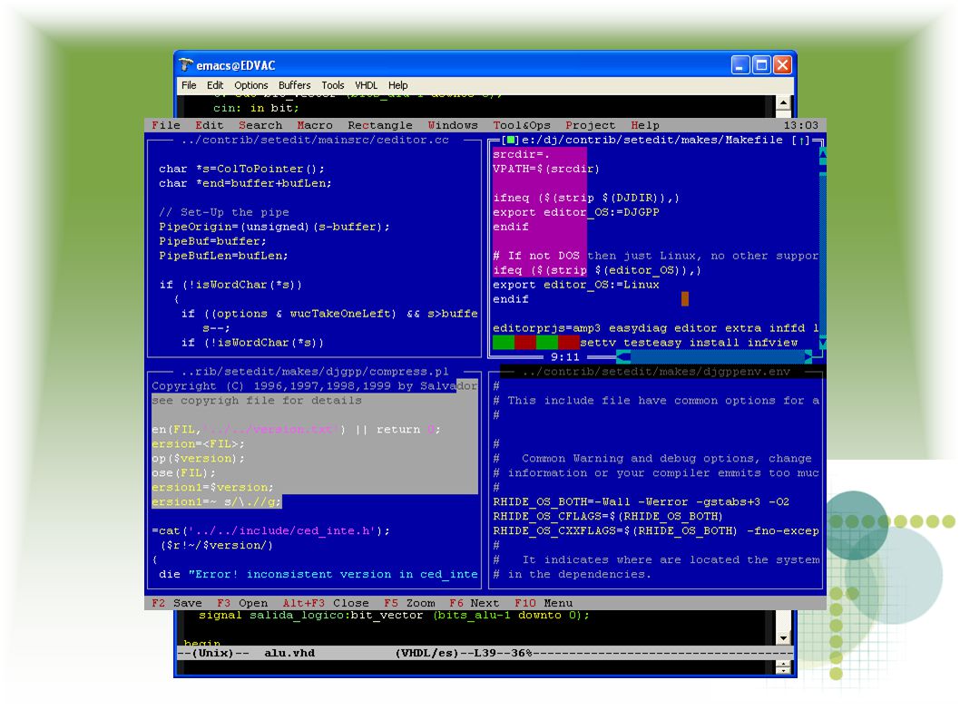The height and width of the screenshot is (719, 960).
Task: Click the line 'export editor_OS:=DJGPP'
Action: click(576, 212)
